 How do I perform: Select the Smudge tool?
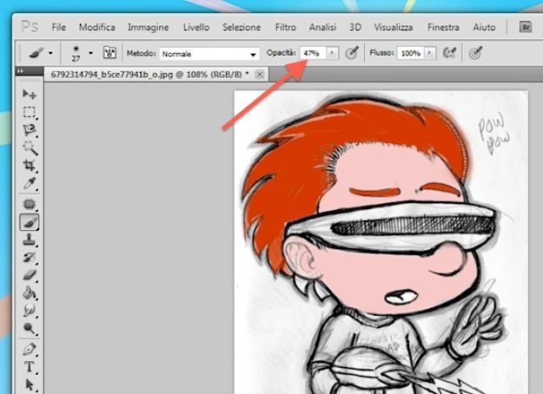pyautogui.click(x=30, y=311)
